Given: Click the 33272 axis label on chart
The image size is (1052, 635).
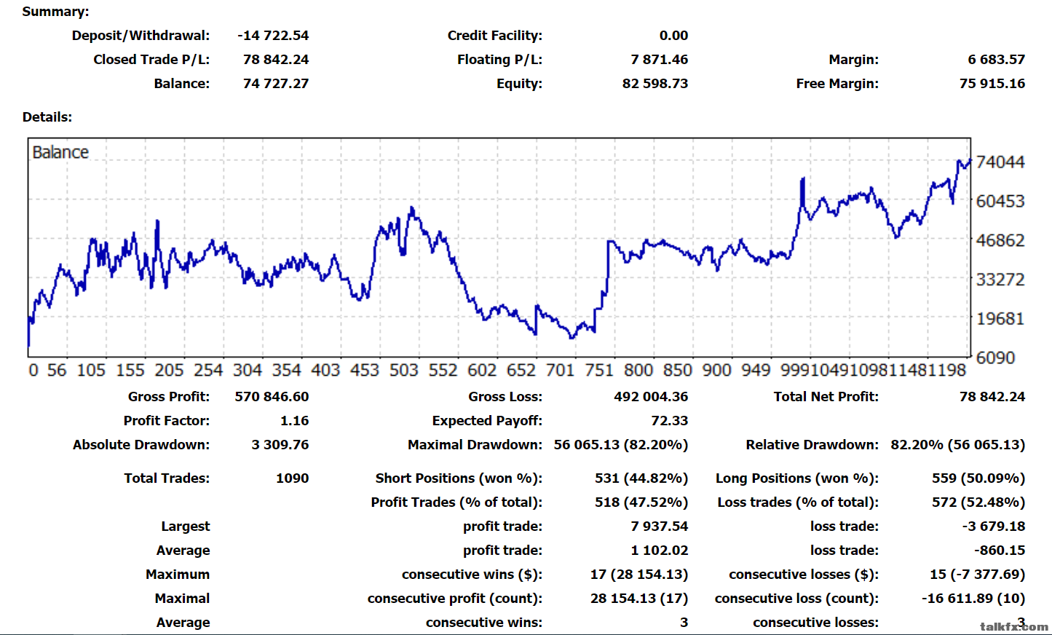Looking at the screenshot, I should [x=1000, y=280].
